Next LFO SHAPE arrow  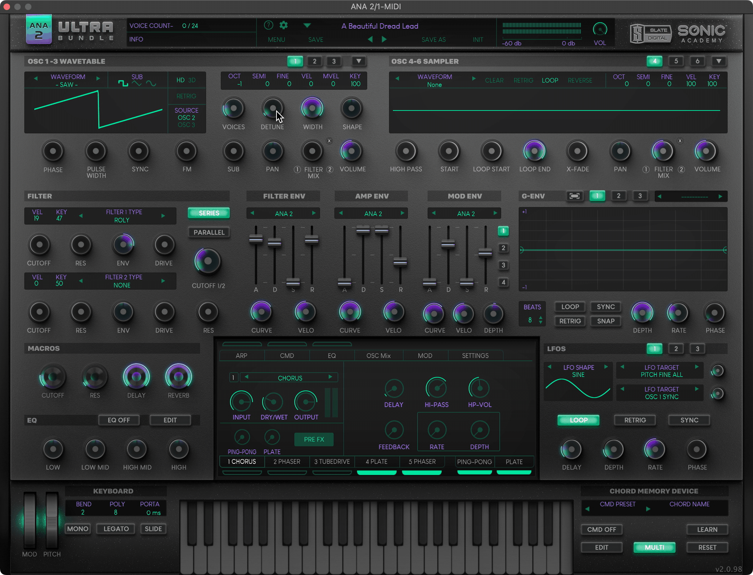coord(606,367)
